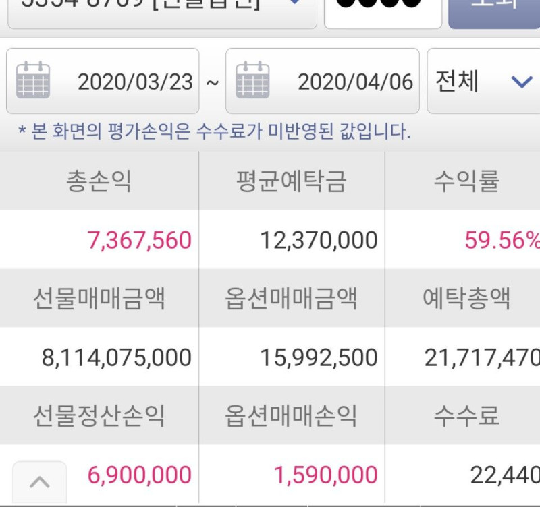Open the start date calendar icon
The height and width of the screenshot is (507, 540).
[x=33, y=81]
